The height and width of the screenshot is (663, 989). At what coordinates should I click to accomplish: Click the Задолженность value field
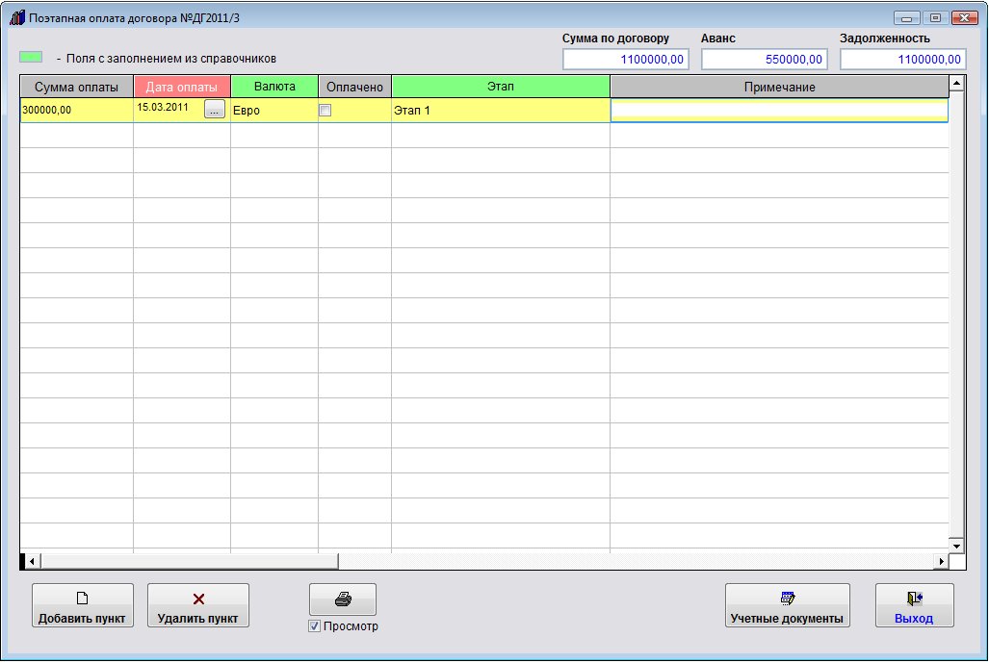click(x=903, y=60)
